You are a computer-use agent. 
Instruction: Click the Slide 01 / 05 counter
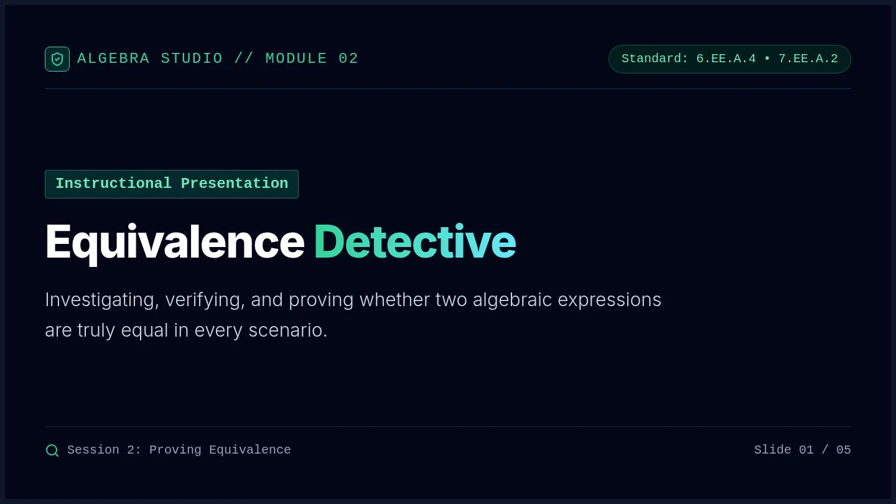point(803,450)
